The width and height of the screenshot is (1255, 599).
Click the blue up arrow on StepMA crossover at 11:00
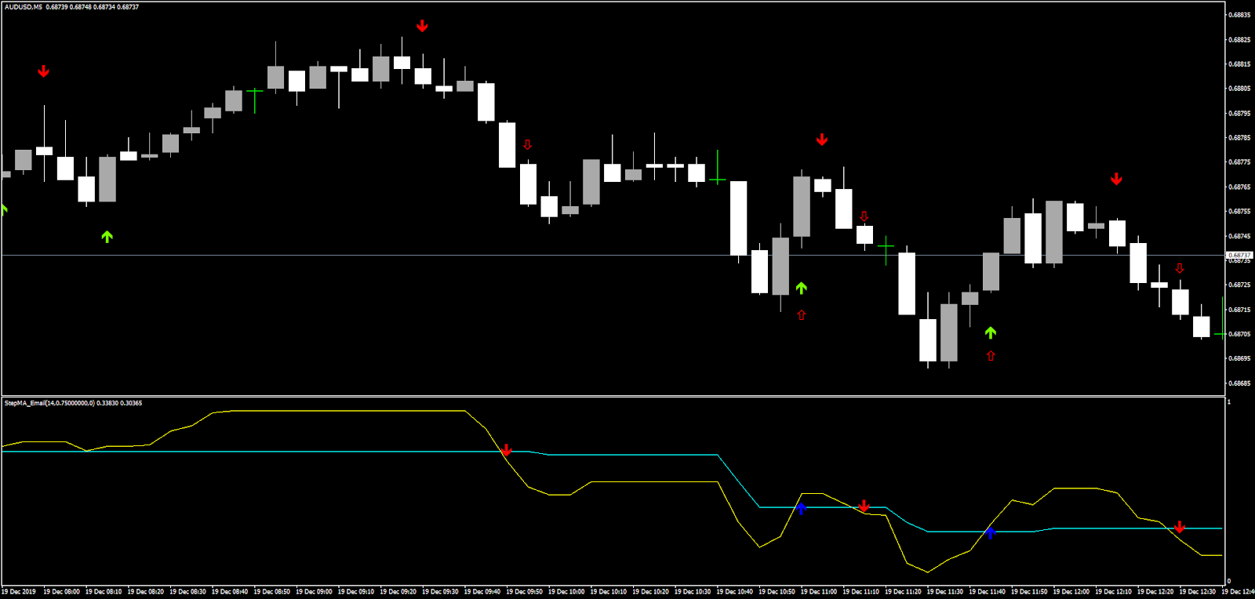[801, 508]
